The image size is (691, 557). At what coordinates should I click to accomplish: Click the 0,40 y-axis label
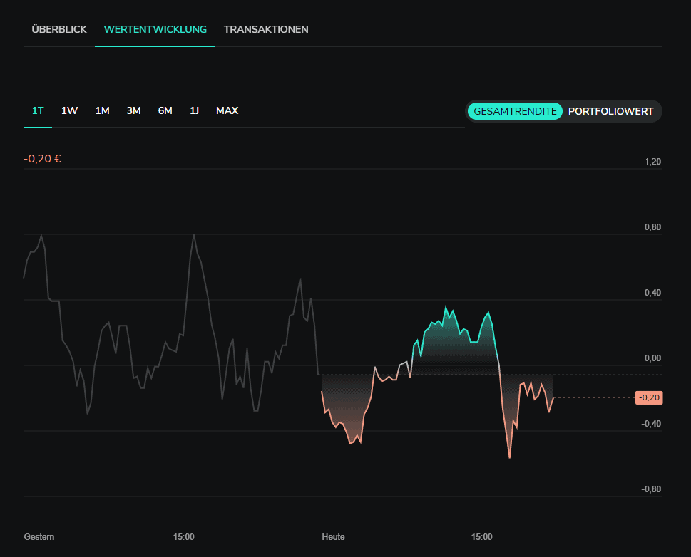point(652,293)
